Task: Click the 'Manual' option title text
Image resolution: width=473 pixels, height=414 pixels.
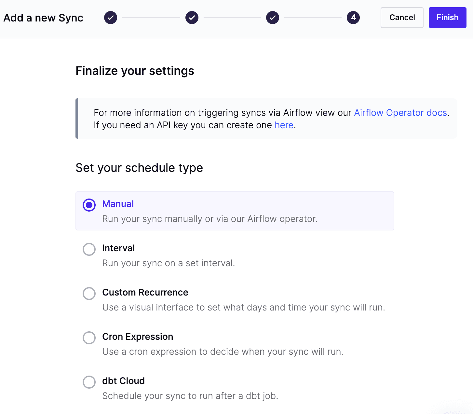Action: 118,204
